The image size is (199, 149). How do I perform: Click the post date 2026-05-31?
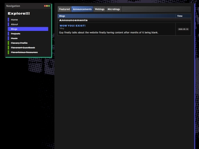tap(183, 29)
